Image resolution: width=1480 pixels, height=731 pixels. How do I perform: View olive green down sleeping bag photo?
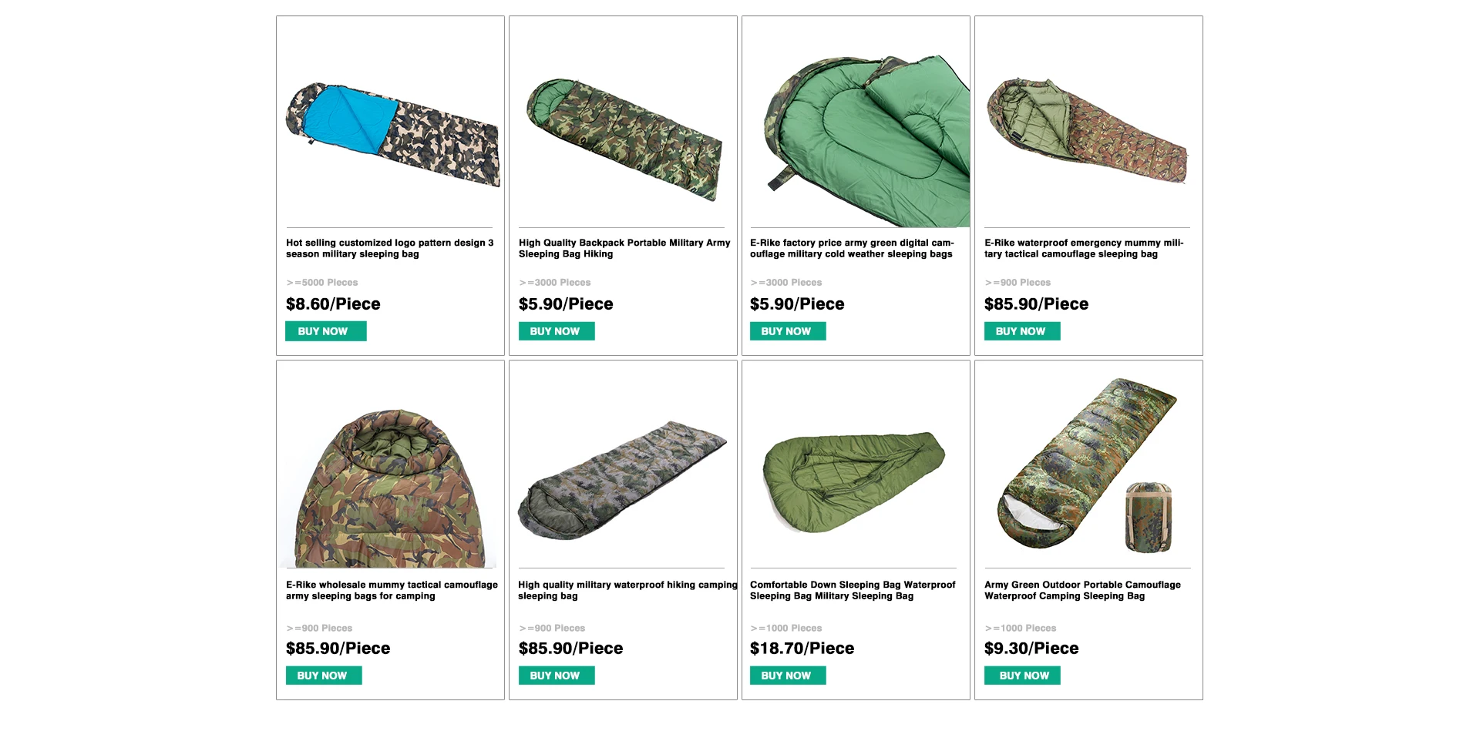[854, 481]
